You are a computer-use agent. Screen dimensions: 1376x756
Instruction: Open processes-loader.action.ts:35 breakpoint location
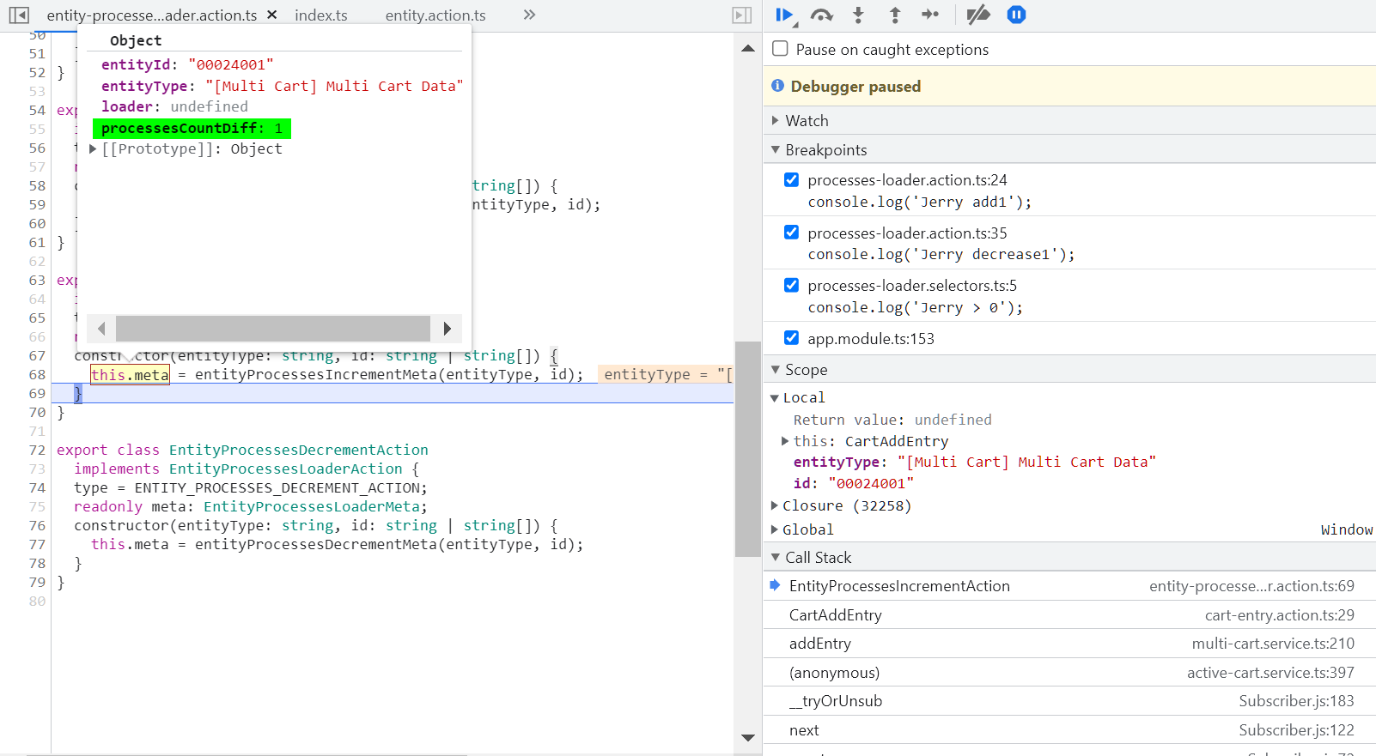[907, 233]
